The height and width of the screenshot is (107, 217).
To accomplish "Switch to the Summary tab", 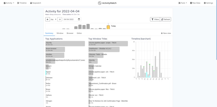I will point(49,33).
